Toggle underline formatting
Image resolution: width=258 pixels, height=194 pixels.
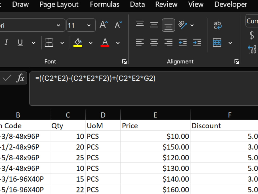(x=20, y=43)
